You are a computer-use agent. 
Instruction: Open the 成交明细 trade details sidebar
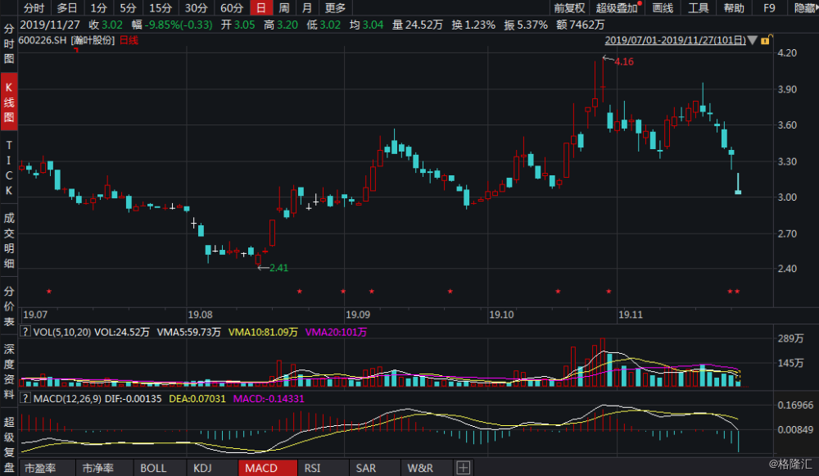9,240
